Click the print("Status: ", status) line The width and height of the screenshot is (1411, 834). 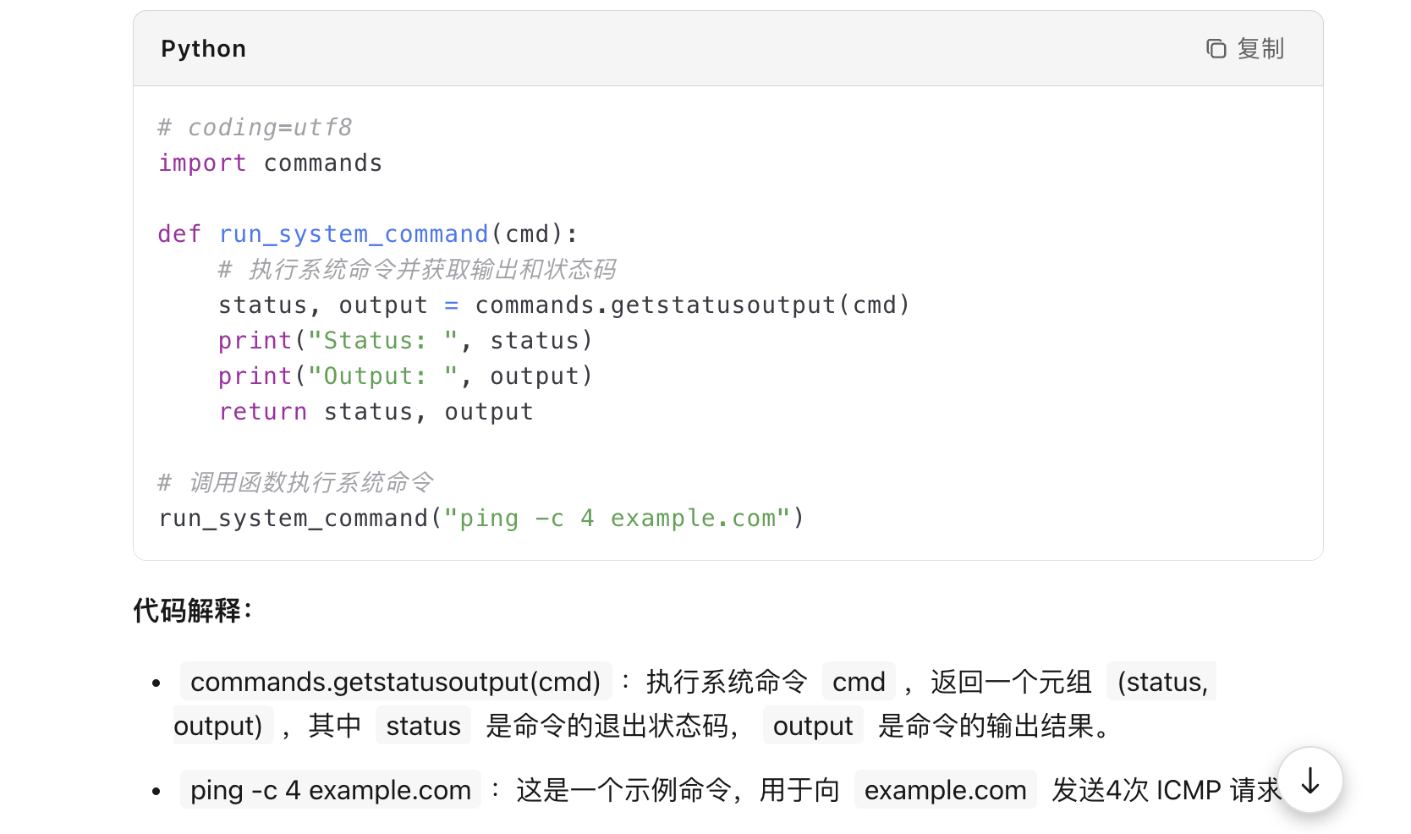tap(405, 341)
